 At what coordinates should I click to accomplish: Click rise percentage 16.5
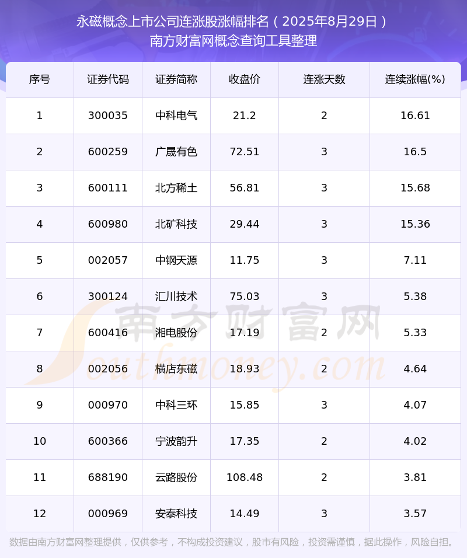(x=415, y=152)
